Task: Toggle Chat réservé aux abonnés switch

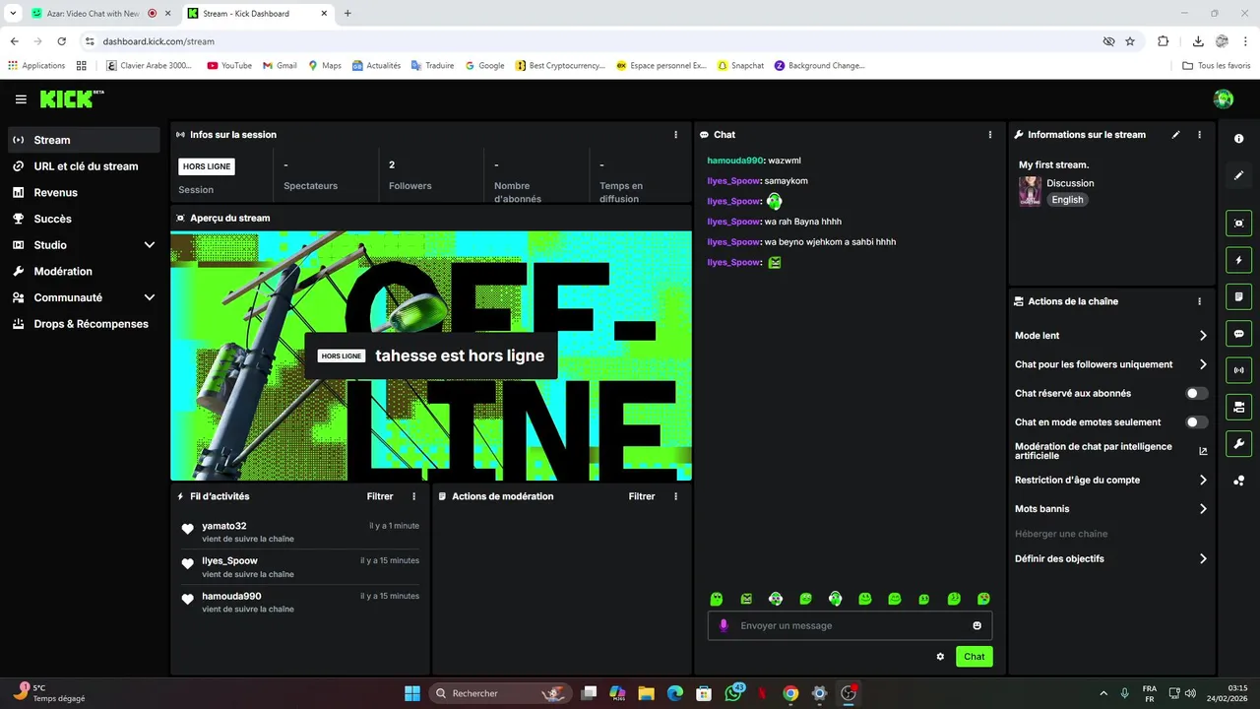Action: (x=1196, y=393)
